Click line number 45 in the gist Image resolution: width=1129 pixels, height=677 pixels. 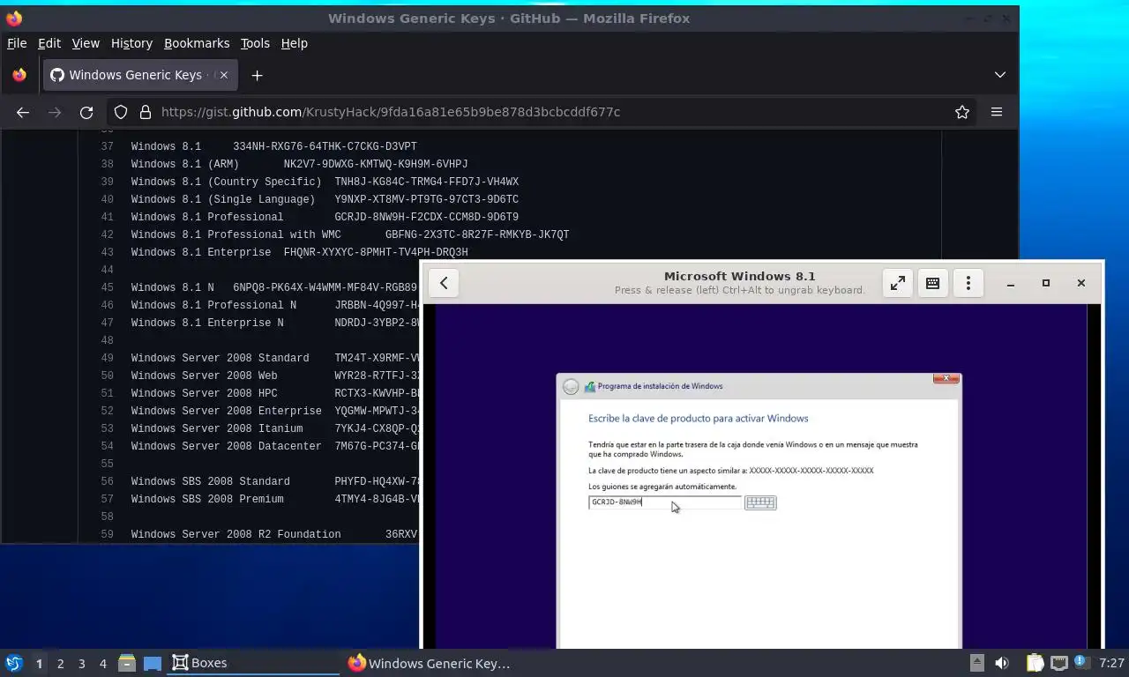(108, 287)
